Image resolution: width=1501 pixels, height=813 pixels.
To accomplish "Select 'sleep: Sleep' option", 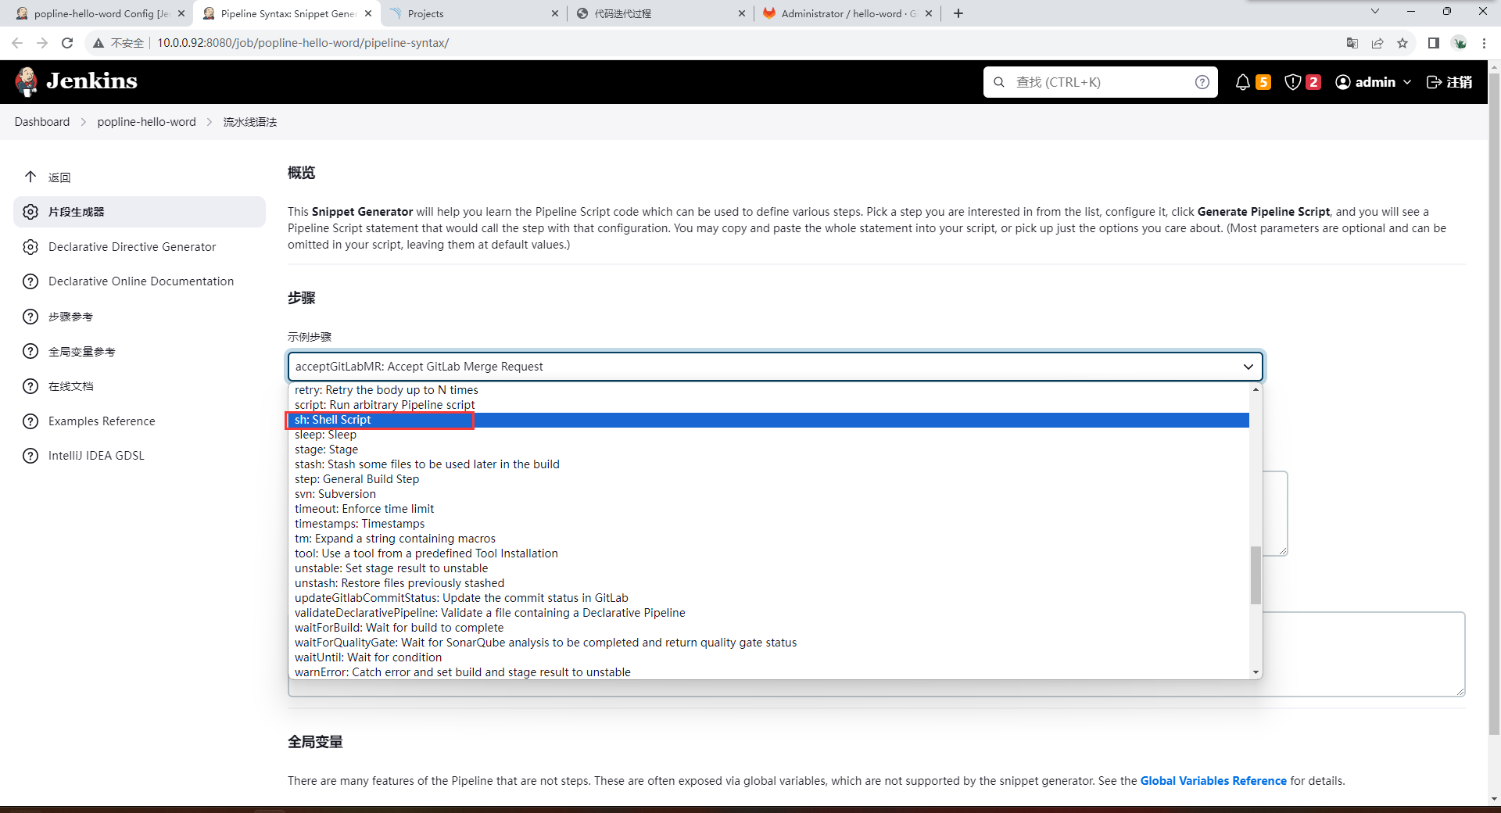I will tap(768, 435).
